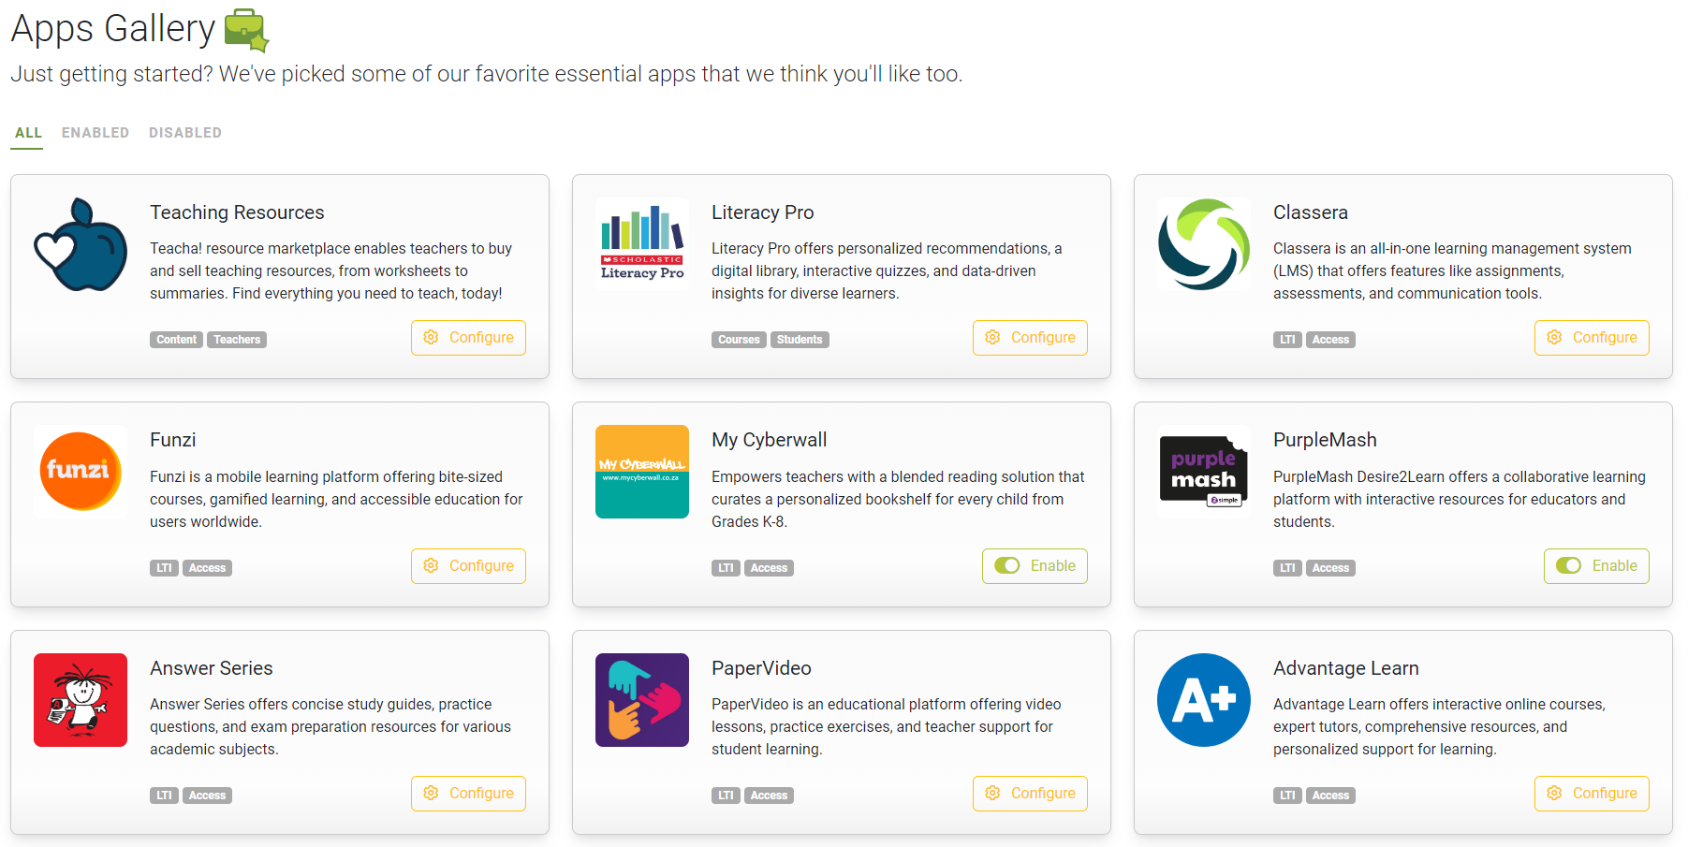This screenshot has width=1688, height=847.
Task: Click the briefcase icon beside Apps Gallery
Action: pyautogui.click(x=246, y=29)
